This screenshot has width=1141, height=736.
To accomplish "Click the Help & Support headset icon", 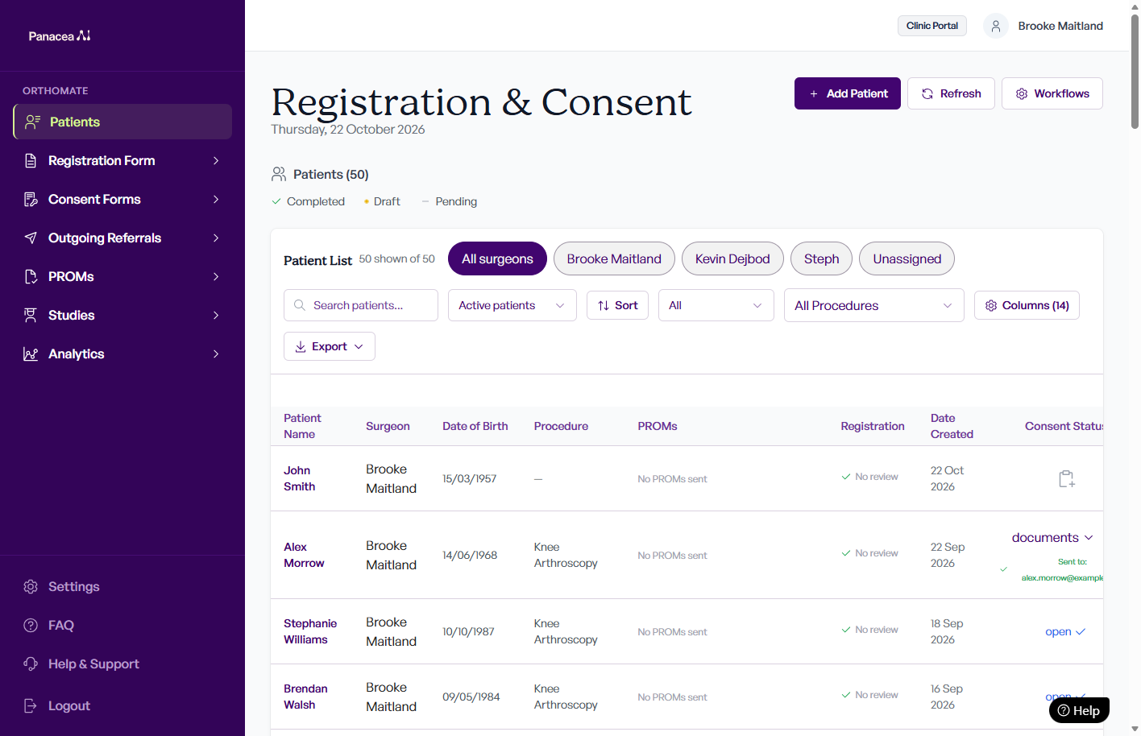I will [x=31, y=664].
